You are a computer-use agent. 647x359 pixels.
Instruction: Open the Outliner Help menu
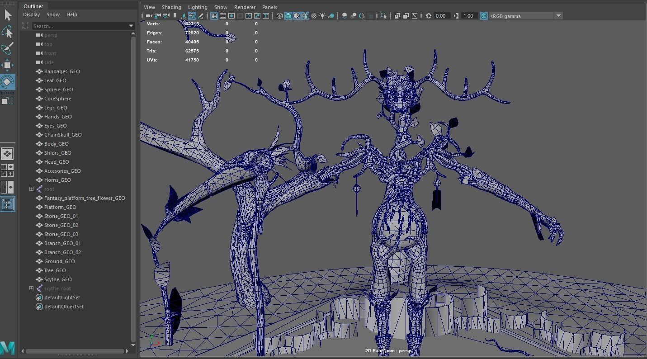click(72, 14)
